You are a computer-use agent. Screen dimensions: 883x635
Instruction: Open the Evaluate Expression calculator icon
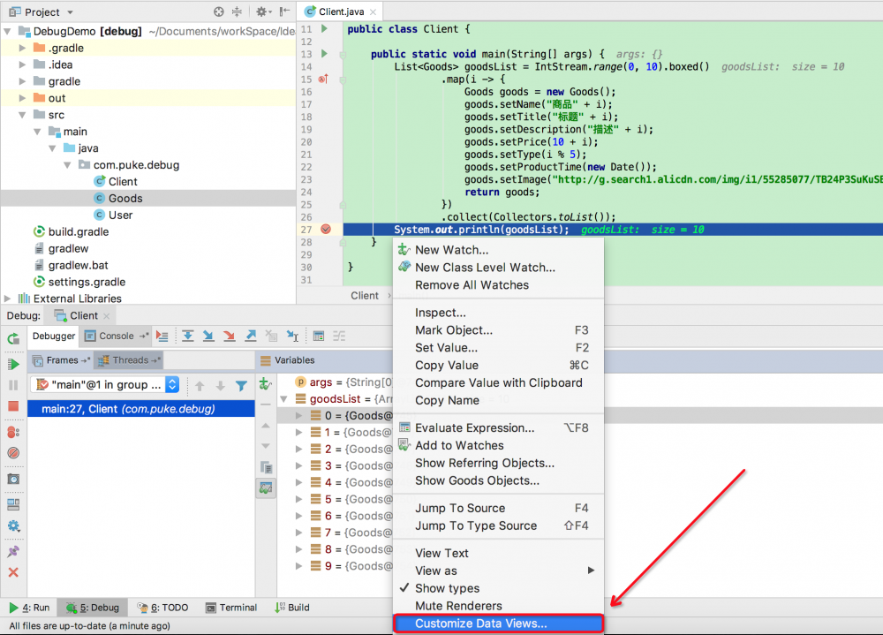point(321,337)
